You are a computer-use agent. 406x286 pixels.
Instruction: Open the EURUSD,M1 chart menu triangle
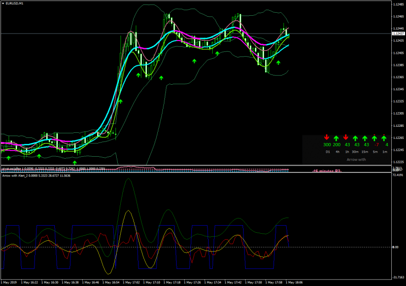3,4
